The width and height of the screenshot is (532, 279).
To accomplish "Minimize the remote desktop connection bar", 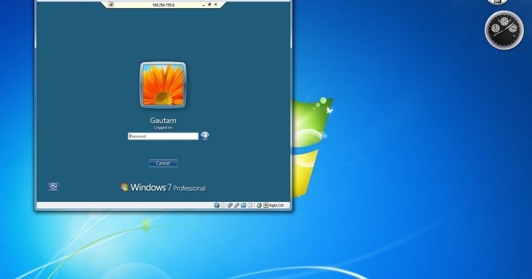I will (203, 5).
